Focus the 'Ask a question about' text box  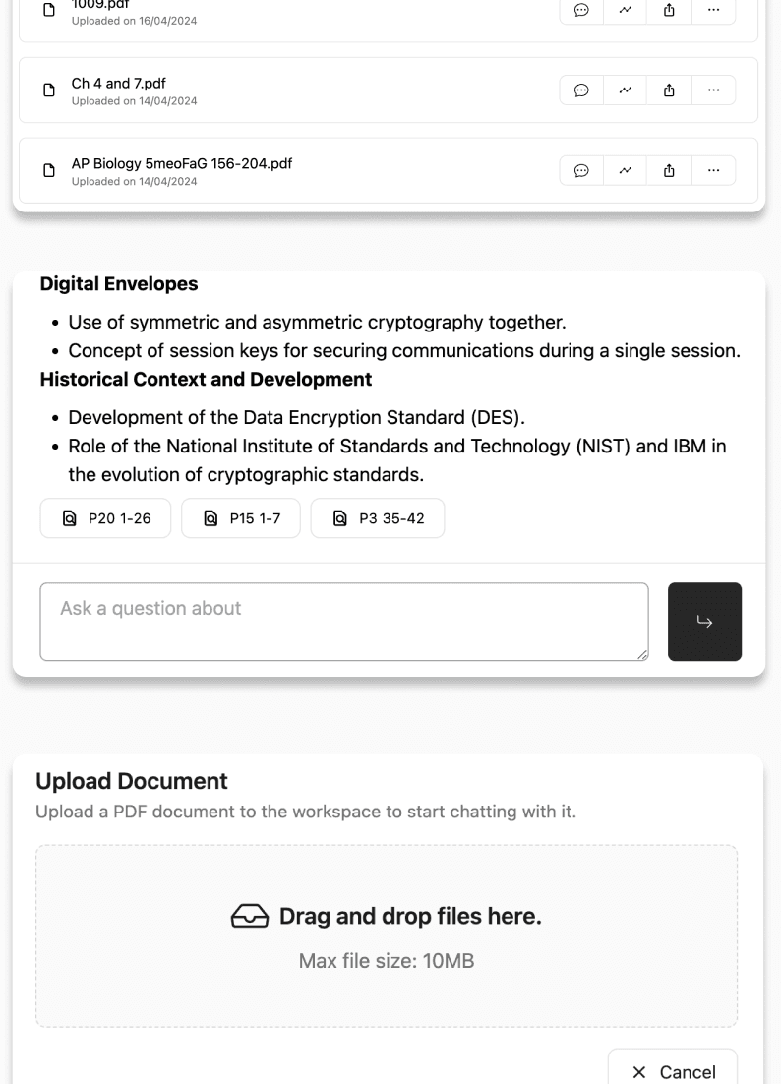[x=344, y=622]
